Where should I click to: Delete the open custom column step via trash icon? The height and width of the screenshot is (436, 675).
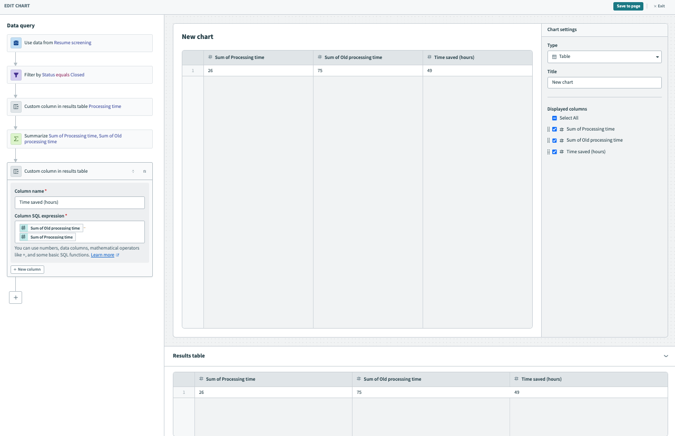pyautogui.click(x=144, y=171)
